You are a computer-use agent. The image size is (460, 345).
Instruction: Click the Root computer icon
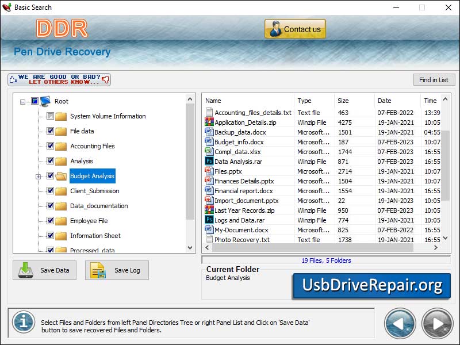pos(45,101)
